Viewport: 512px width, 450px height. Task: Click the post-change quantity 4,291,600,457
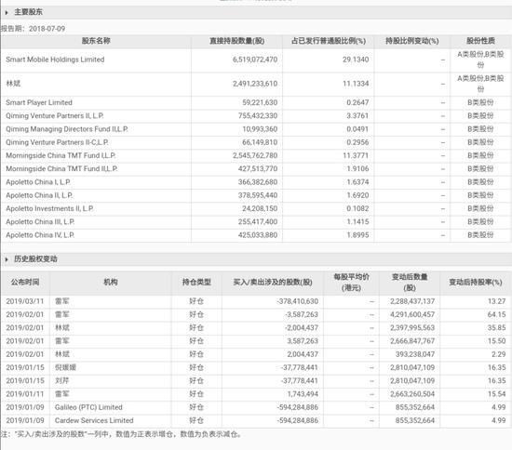[412, 315]
